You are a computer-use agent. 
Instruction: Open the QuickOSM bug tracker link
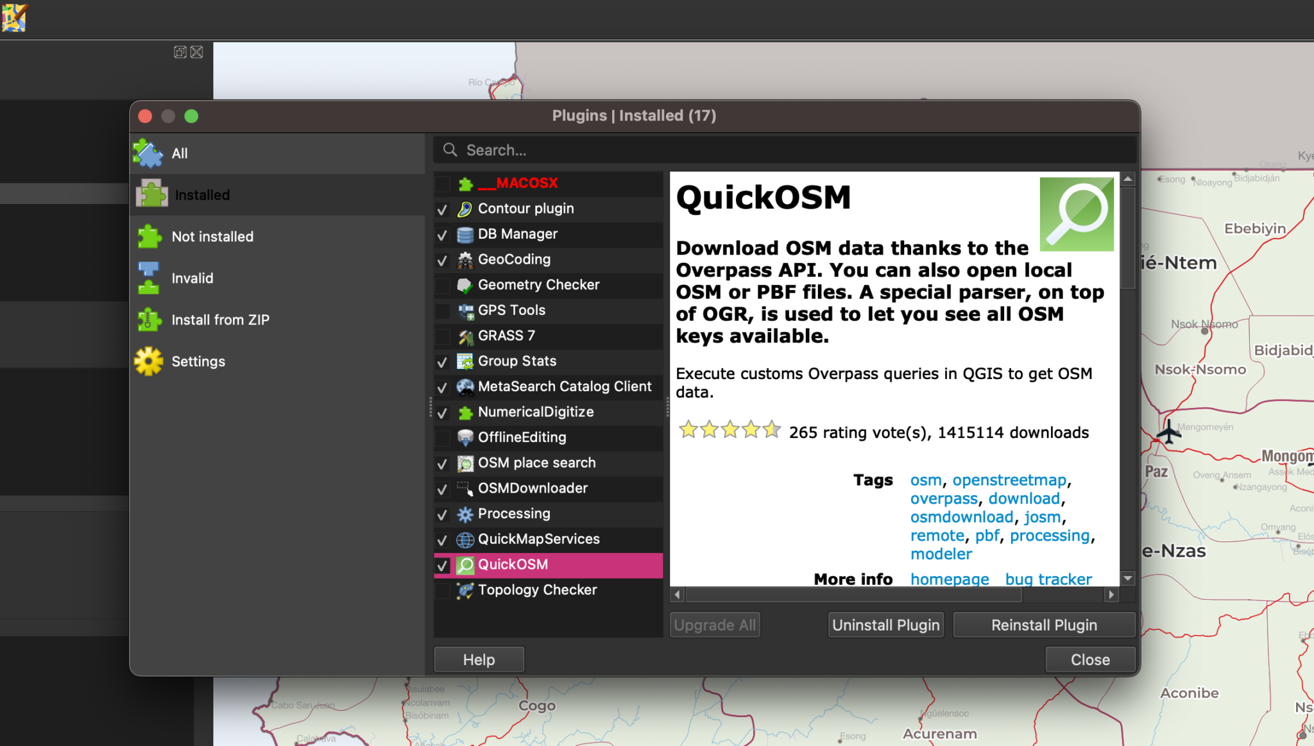[x=1048, y=579]
